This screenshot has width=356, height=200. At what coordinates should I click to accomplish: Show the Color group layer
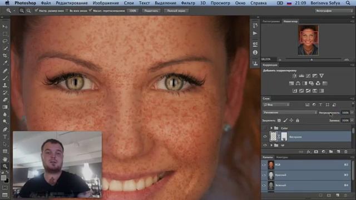(265, 128)
